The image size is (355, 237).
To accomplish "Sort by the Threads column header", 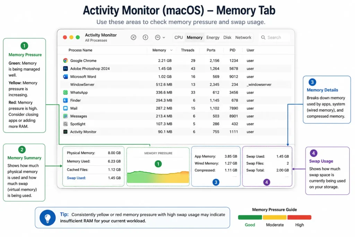I will pyautogui.click(x=188, y=50).
